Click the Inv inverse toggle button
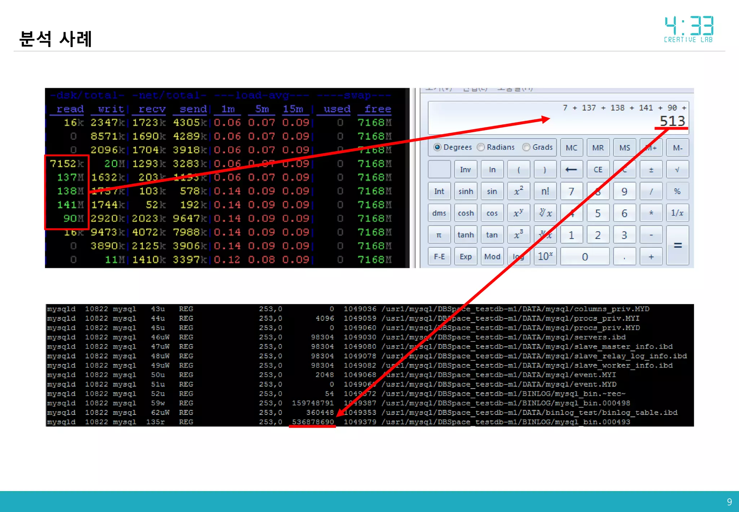Viewport: 739px width, 512px height. coord(465,170)
